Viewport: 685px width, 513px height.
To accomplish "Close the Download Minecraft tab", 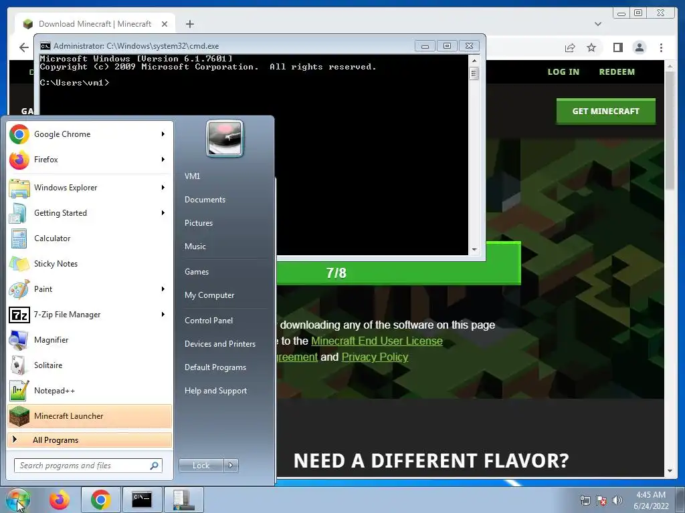I will click(x=165, y=24).
